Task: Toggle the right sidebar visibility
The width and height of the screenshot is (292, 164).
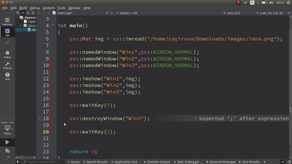Action: 289,162
